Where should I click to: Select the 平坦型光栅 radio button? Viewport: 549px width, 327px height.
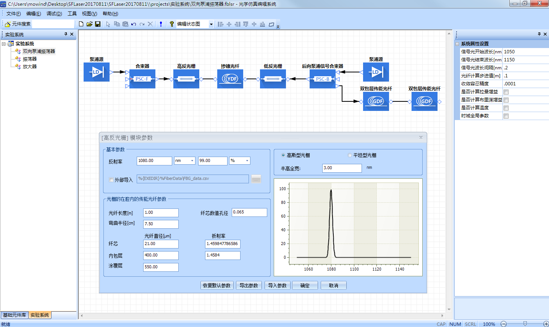click(x=350, y=155)
